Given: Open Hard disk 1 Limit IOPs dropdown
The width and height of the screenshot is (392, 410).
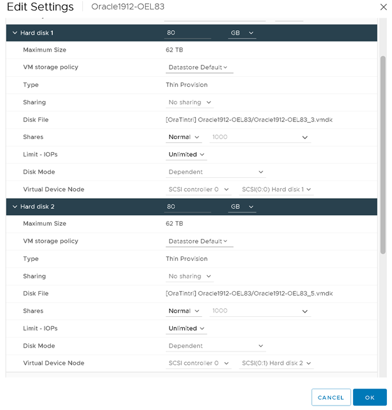Looking at the screenshot, I should [x=187, y=155].
